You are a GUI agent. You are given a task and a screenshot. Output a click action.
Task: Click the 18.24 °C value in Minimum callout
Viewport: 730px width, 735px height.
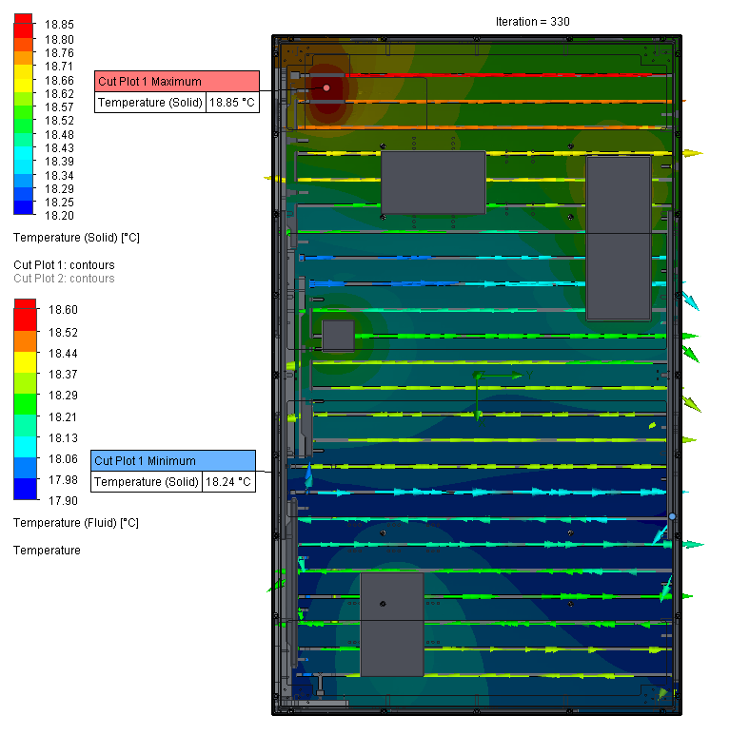[229, 482]
